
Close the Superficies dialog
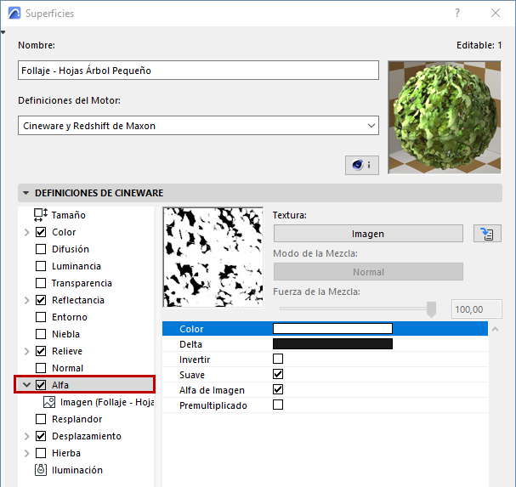(x=496, y=13)
